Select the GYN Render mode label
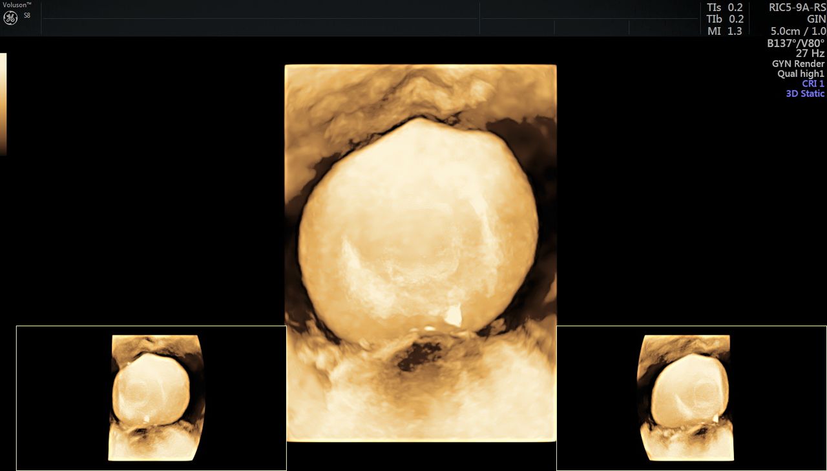Viewport: 827px width, 471px height. click(x=798, y=64)
